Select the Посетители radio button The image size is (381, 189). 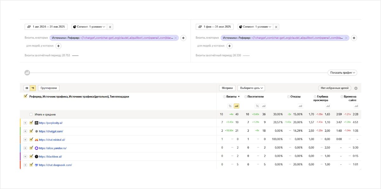(245, 97)
